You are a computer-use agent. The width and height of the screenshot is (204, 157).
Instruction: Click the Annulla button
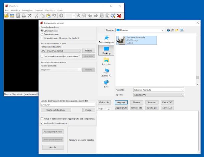(53, 147)
